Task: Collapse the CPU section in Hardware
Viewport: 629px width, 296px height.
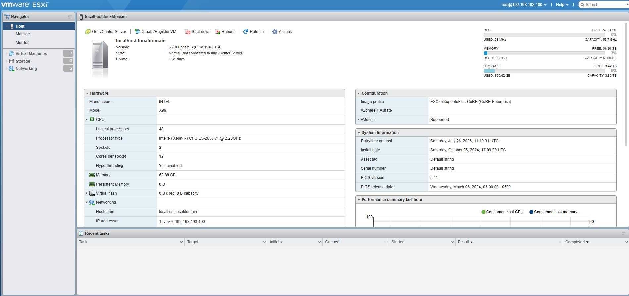Action: coord(87,120)
